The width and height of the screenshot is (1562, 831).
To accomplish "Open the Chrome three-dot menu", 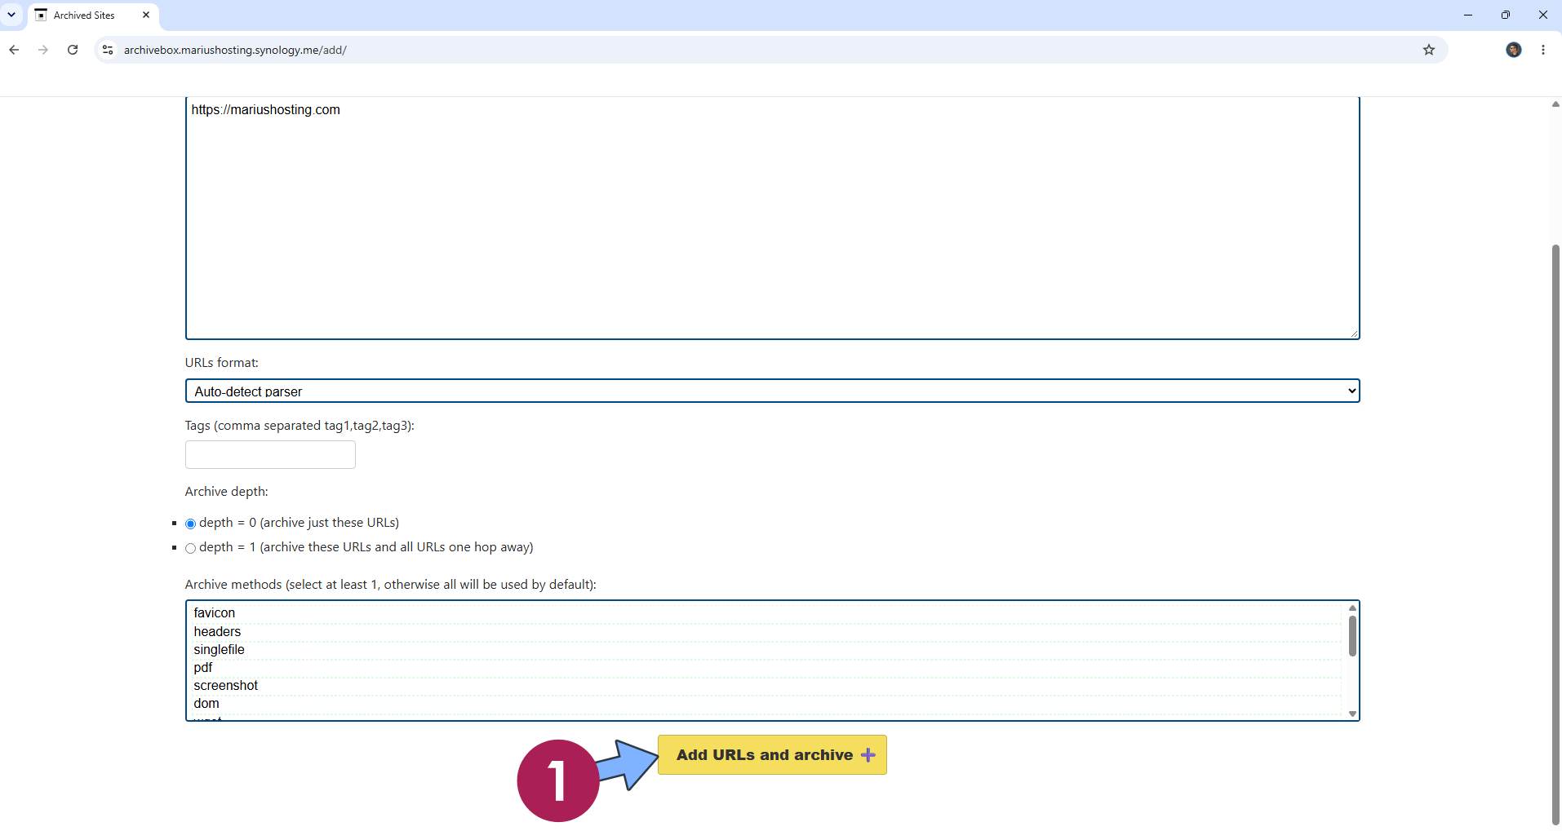I will pyautogui.click(x=1542, y=50).
